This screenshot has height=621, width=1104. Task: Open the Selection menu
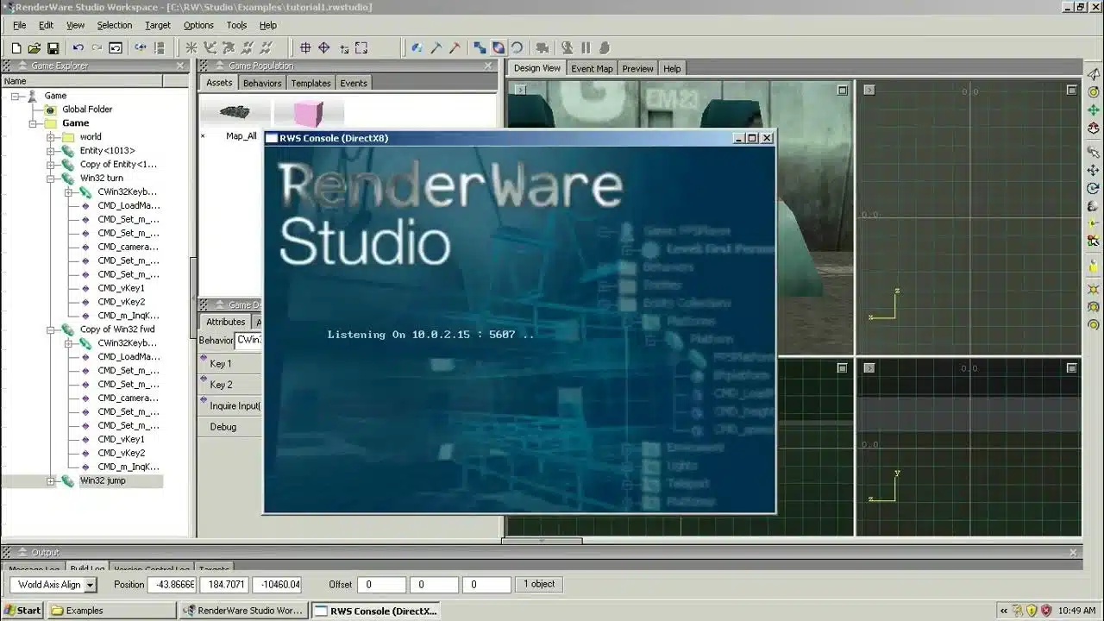(x=114, y=26)
